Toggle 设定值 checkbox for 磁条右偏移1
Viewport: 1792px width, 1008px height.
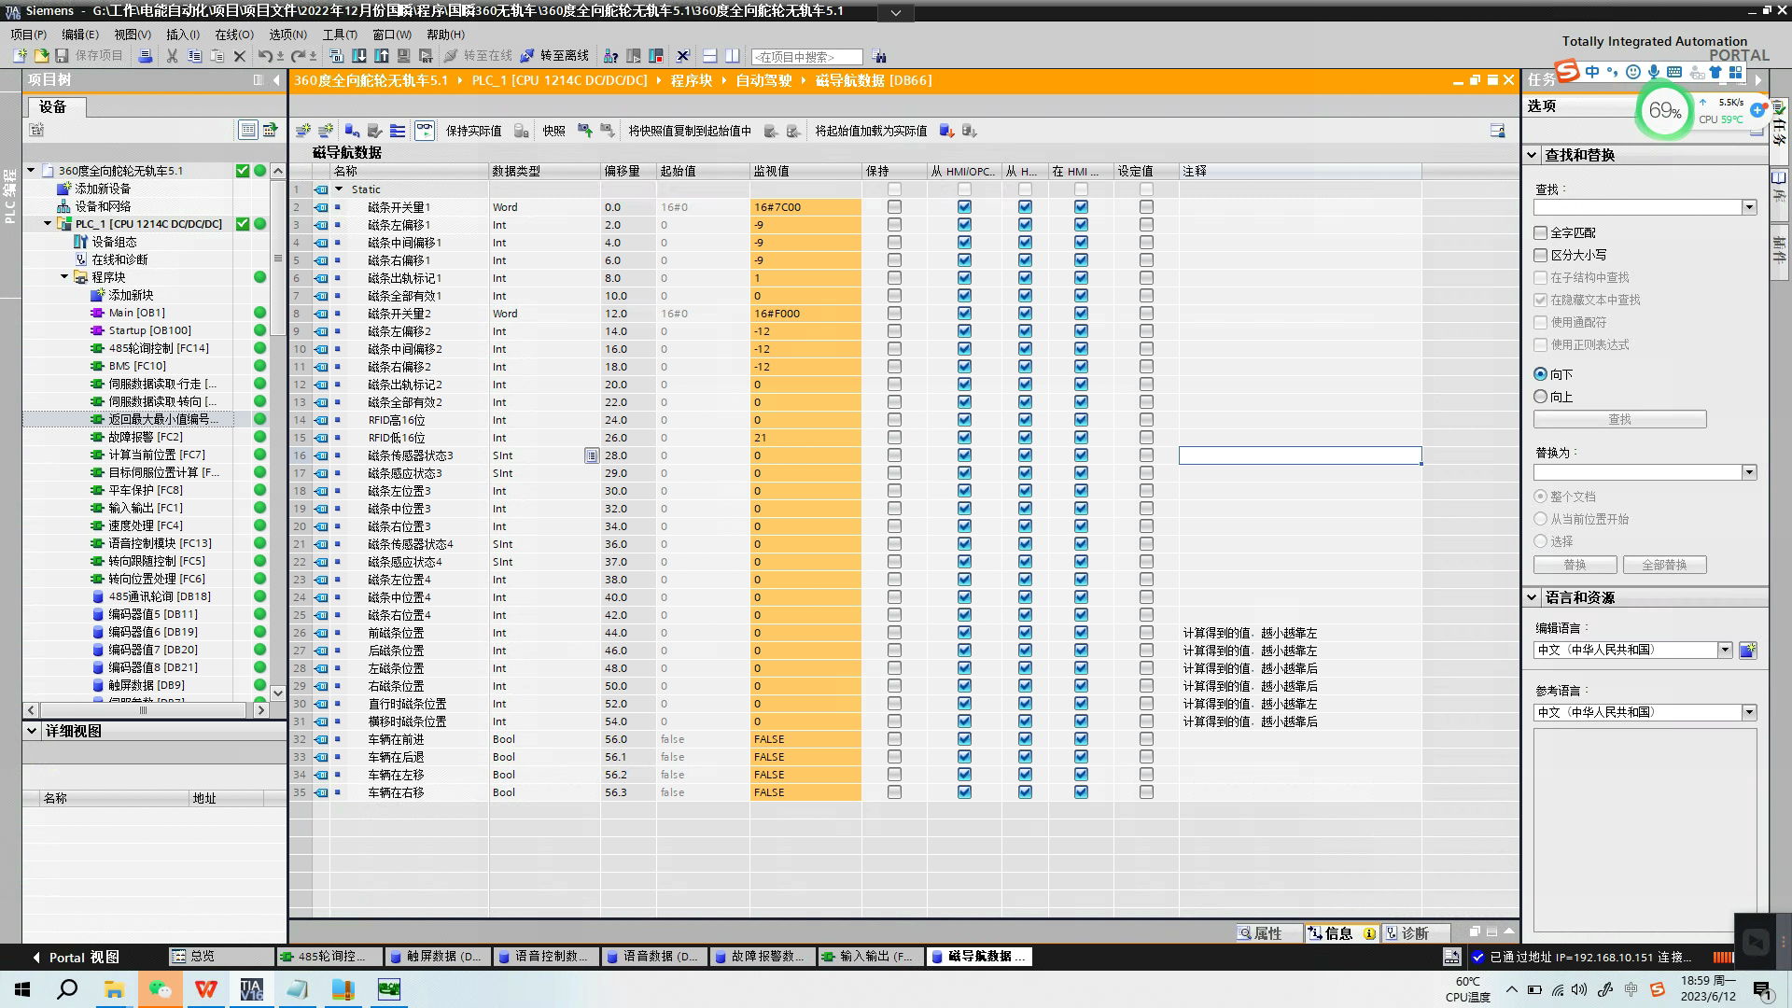tap(1146, 260)
